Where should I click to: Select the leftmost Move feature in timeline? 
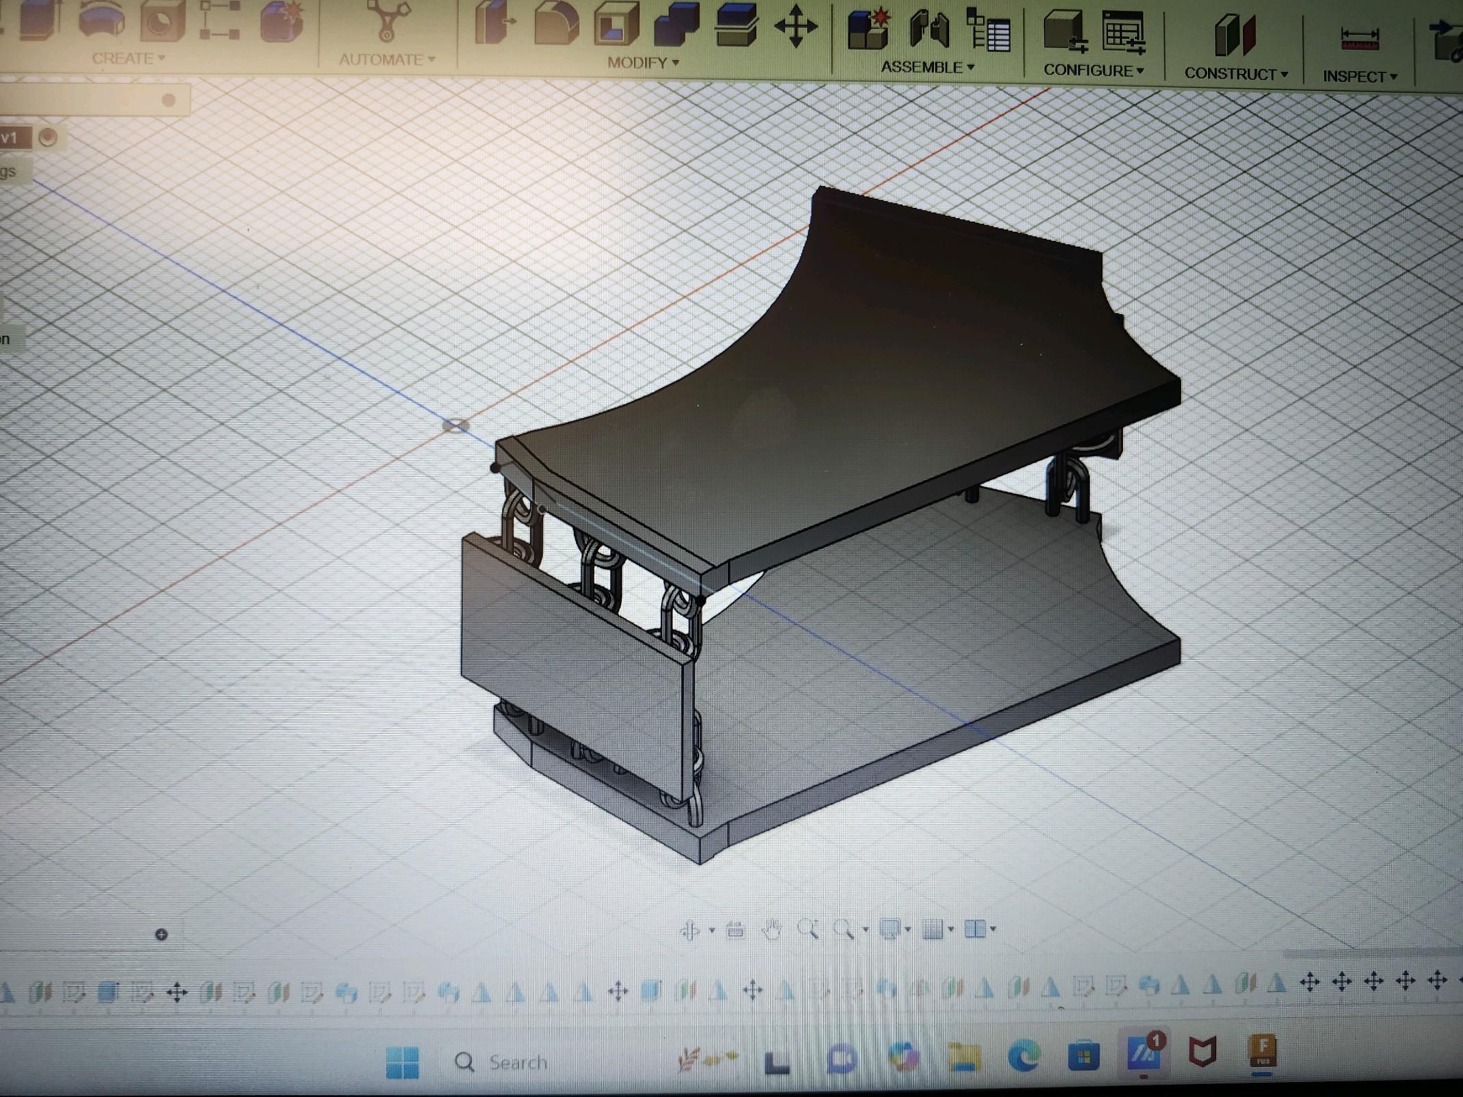177,992
